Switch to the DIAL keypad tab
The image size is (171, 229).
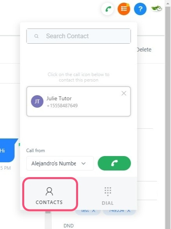(108, 195)
